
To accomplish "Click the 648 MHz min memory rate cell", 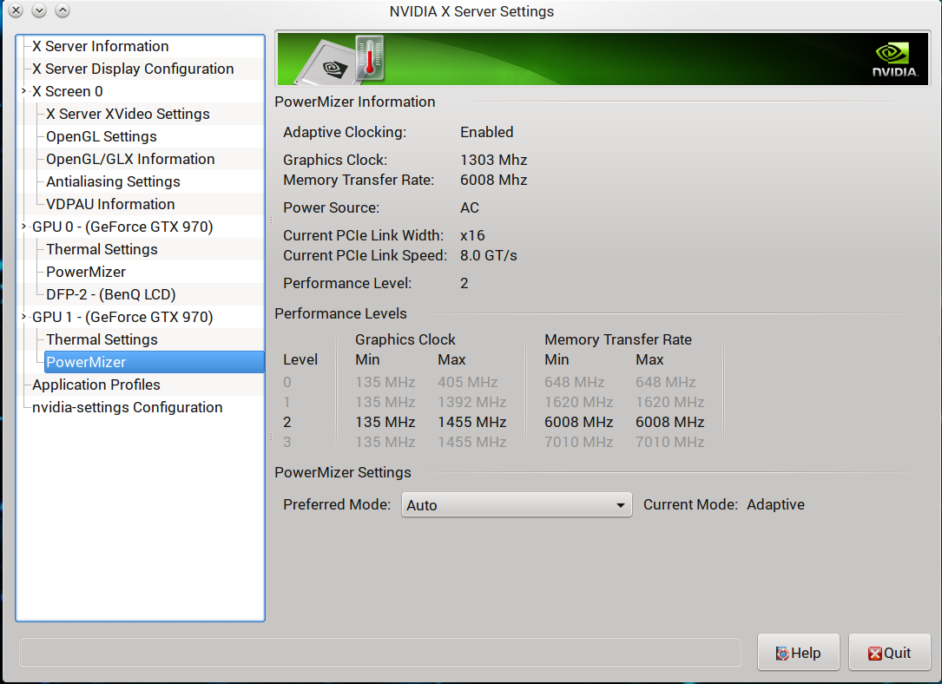I will pyautogui.click(x=575, y=383).
